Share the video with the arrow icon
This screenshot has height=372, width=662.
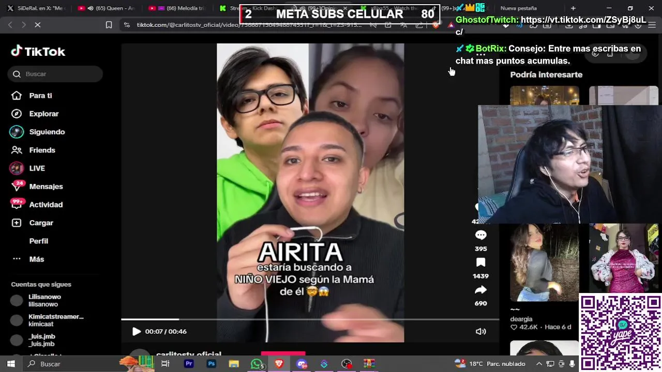tap(480, 290)
